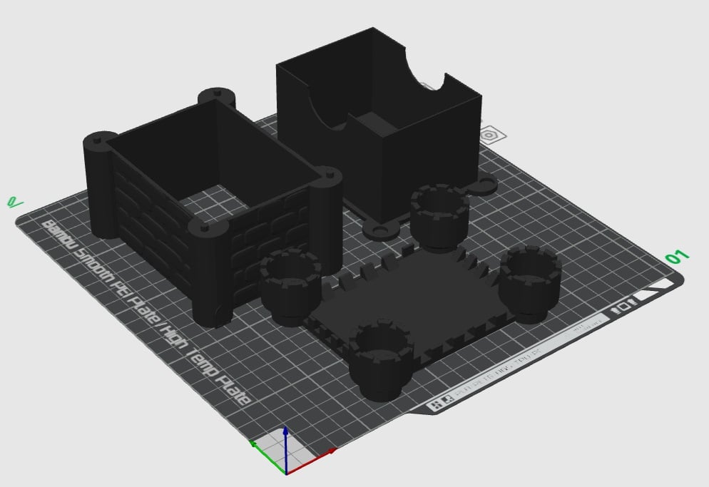Select the right-side castle tower cylinder
This screenshot has width=709, height=487.
pyautogui.click(x=531, y=284)
